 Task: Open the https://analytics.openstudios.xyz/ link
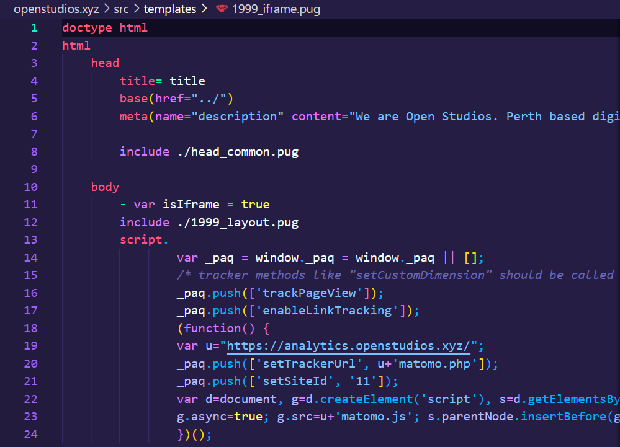pos(348,346)
